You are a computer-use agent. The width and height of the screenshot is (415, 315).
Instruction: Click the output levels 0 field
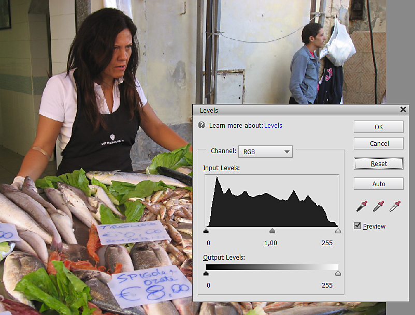click(208, 286)
